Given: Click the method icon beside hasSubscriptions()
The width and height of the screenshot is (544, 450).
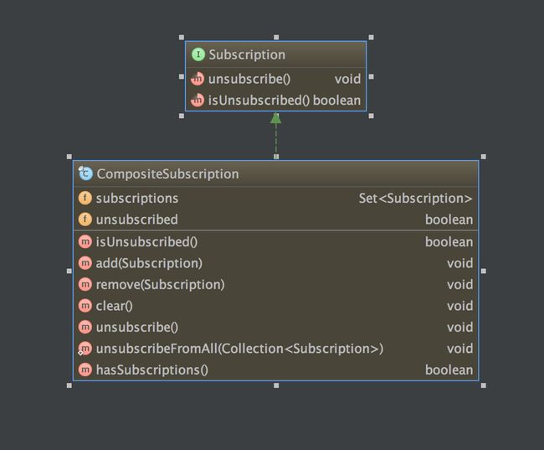Looking at the screenshot, I should (85, 370).
